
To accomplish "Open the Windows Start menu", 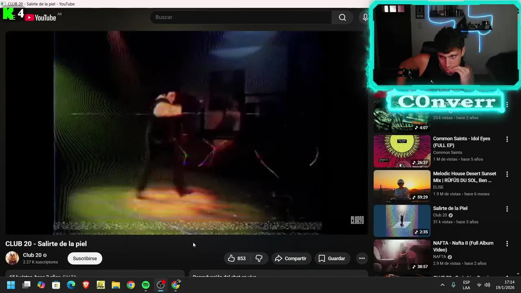I will [11, 285].
